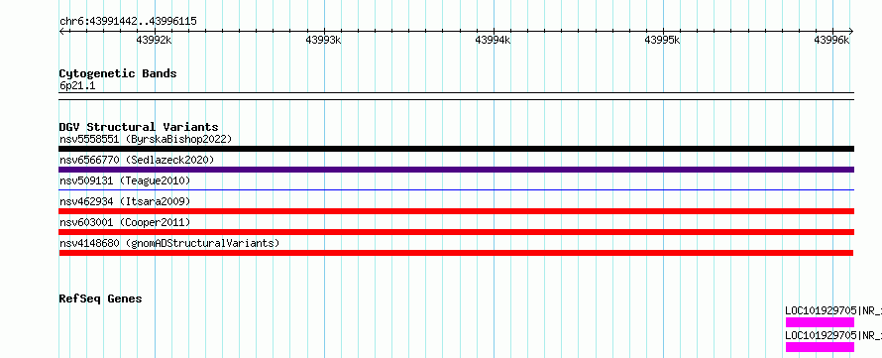Open the nsv6566770 (Sedlazeck2020) label
Image resolution: width=882 pixels, height=358 pixels.
pos(137,160)
